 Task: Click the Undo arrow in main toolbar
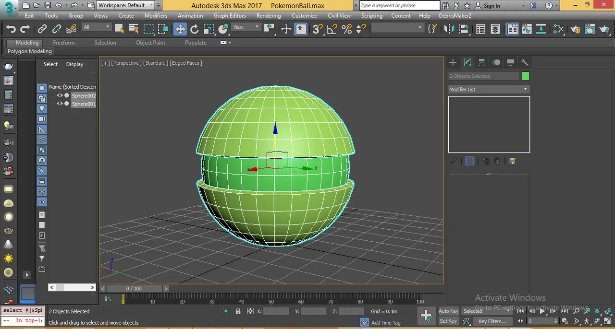click(11, 29)
